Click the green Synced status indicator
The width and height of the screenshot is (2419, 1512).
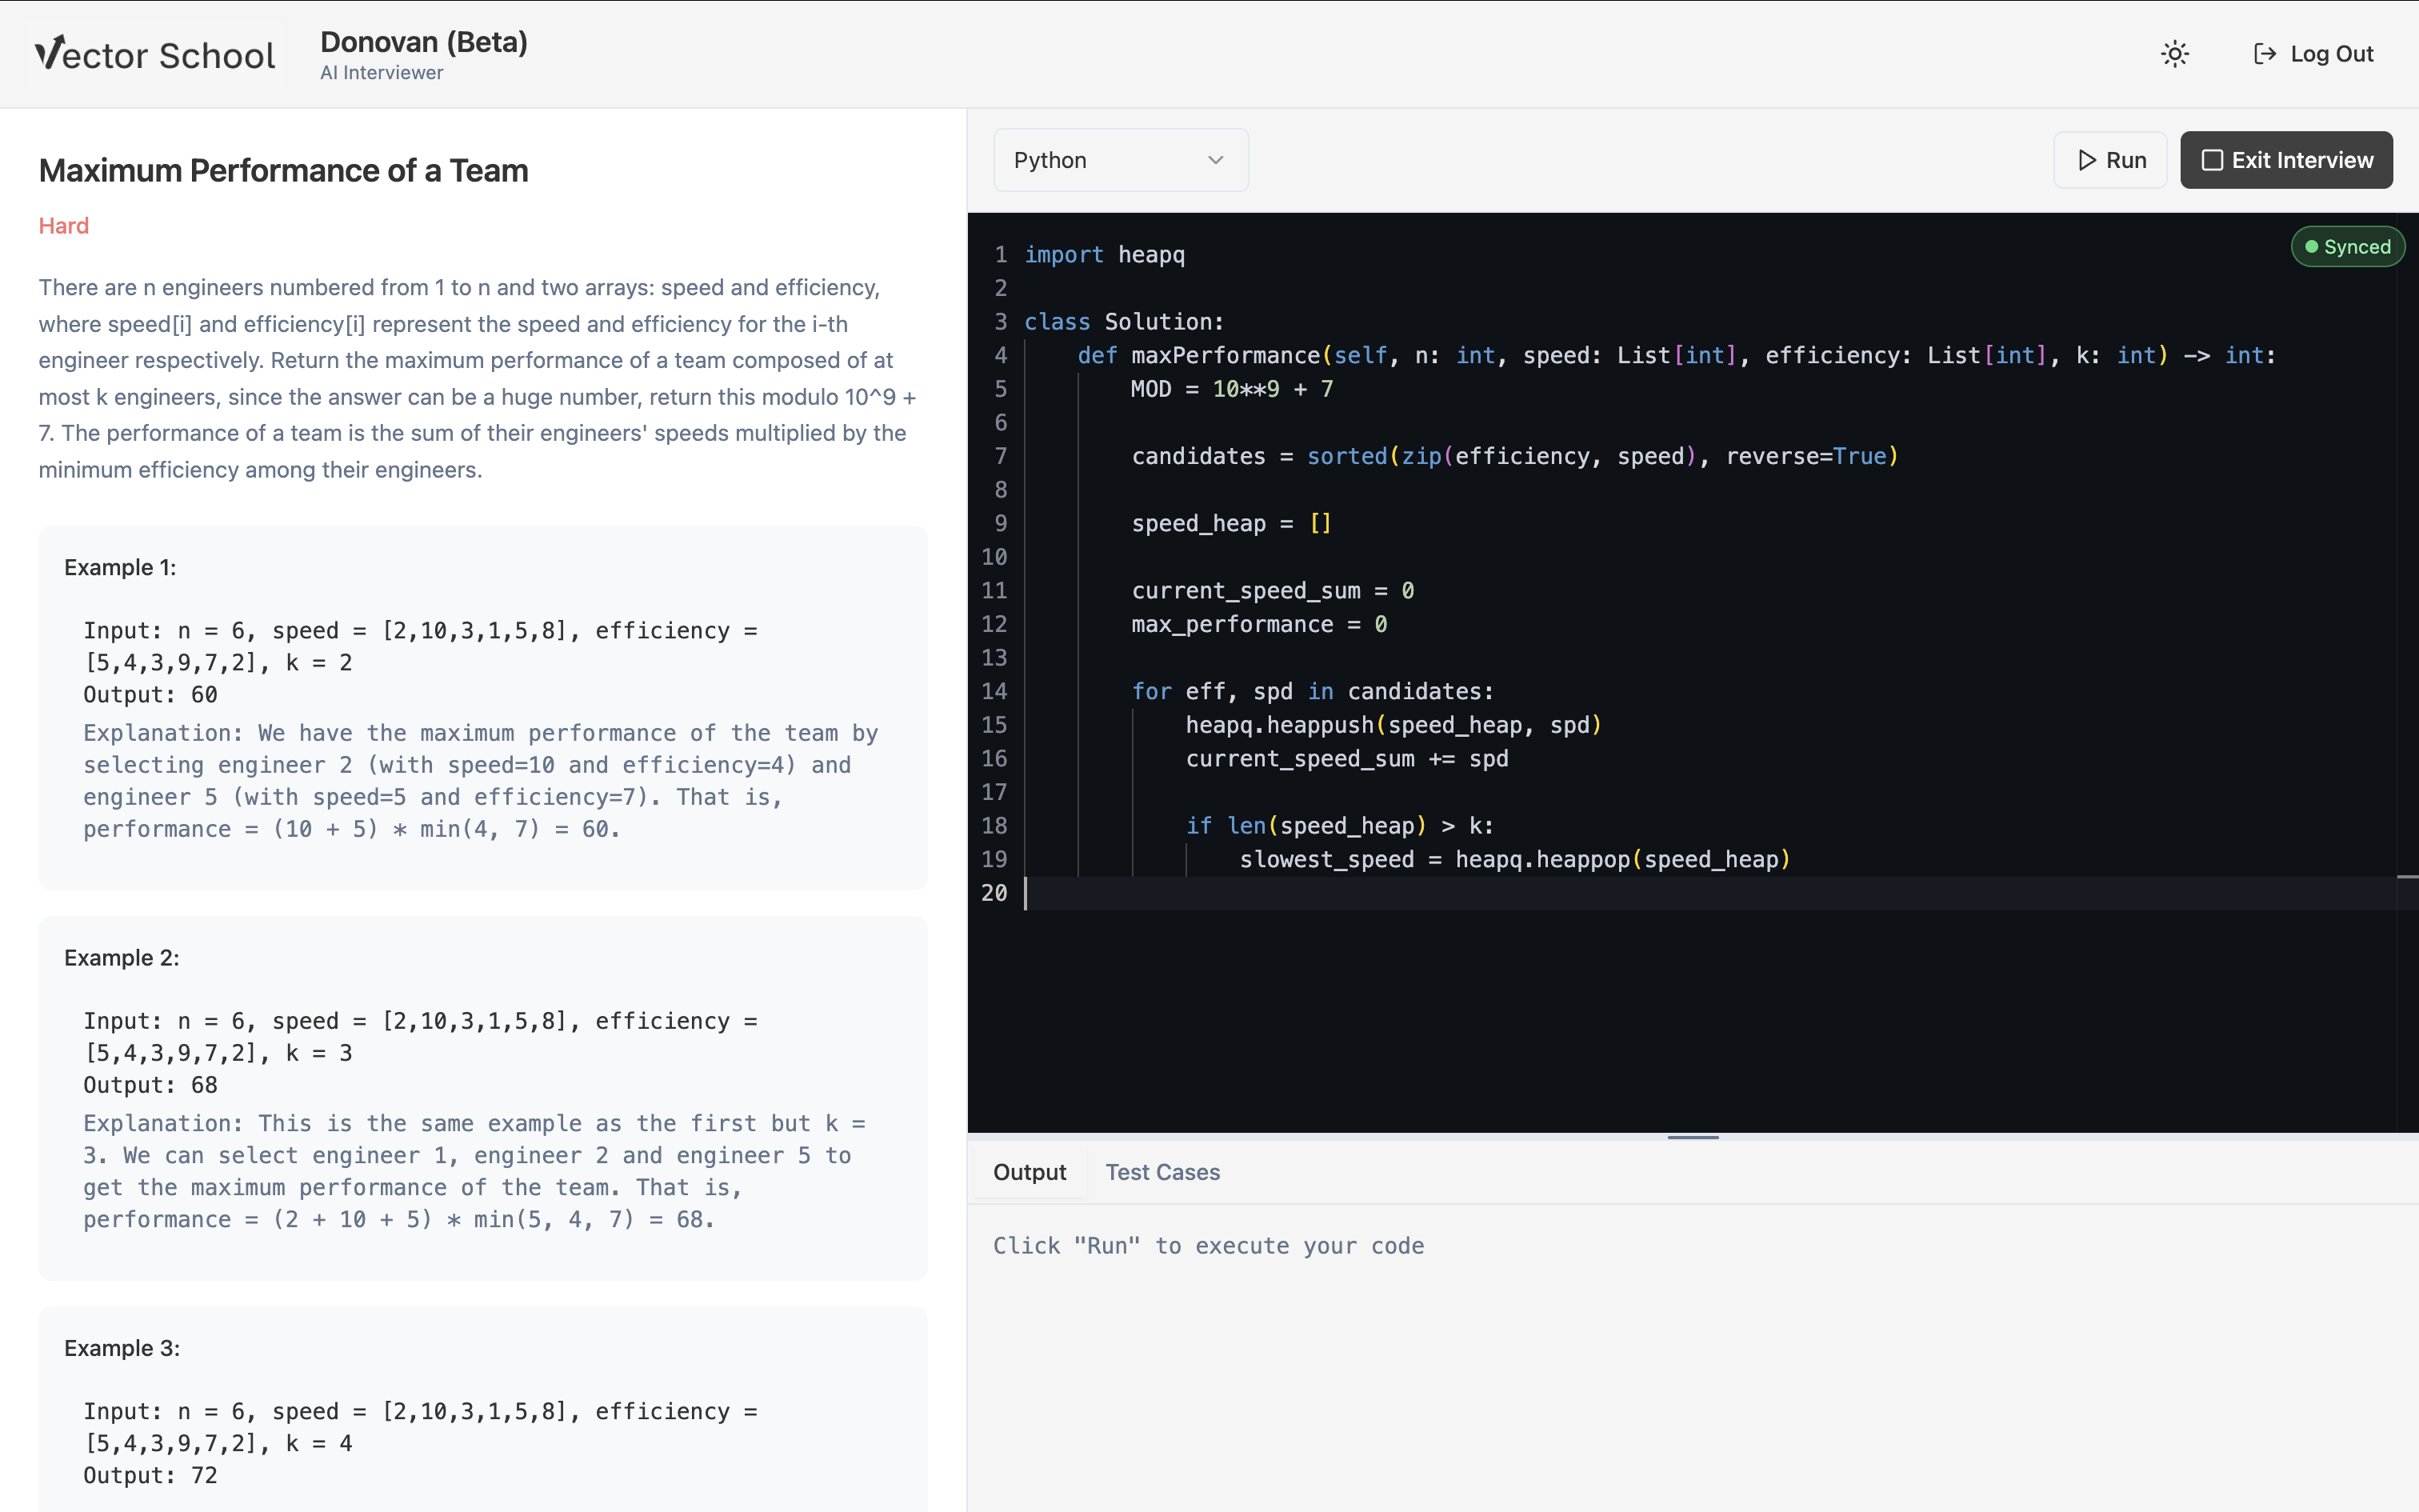click(x=2347, y=247)
